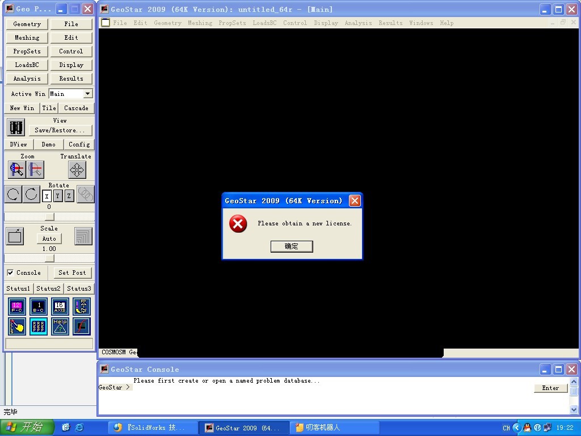The image size is (581, 436).
Task: Open the Help menu in menu bar
Action: [x=447, y=23]
